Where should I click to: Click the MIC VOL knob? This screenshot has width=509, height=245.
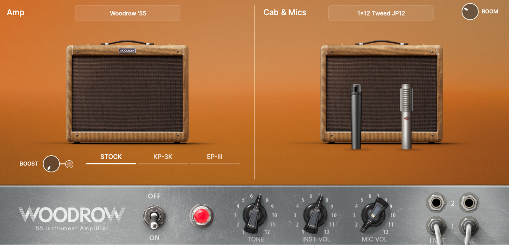coord(373,215)
